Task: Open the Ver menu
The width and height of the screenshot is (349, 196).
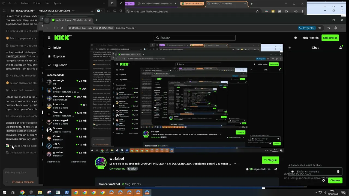Action: click(x=47, y=3)
